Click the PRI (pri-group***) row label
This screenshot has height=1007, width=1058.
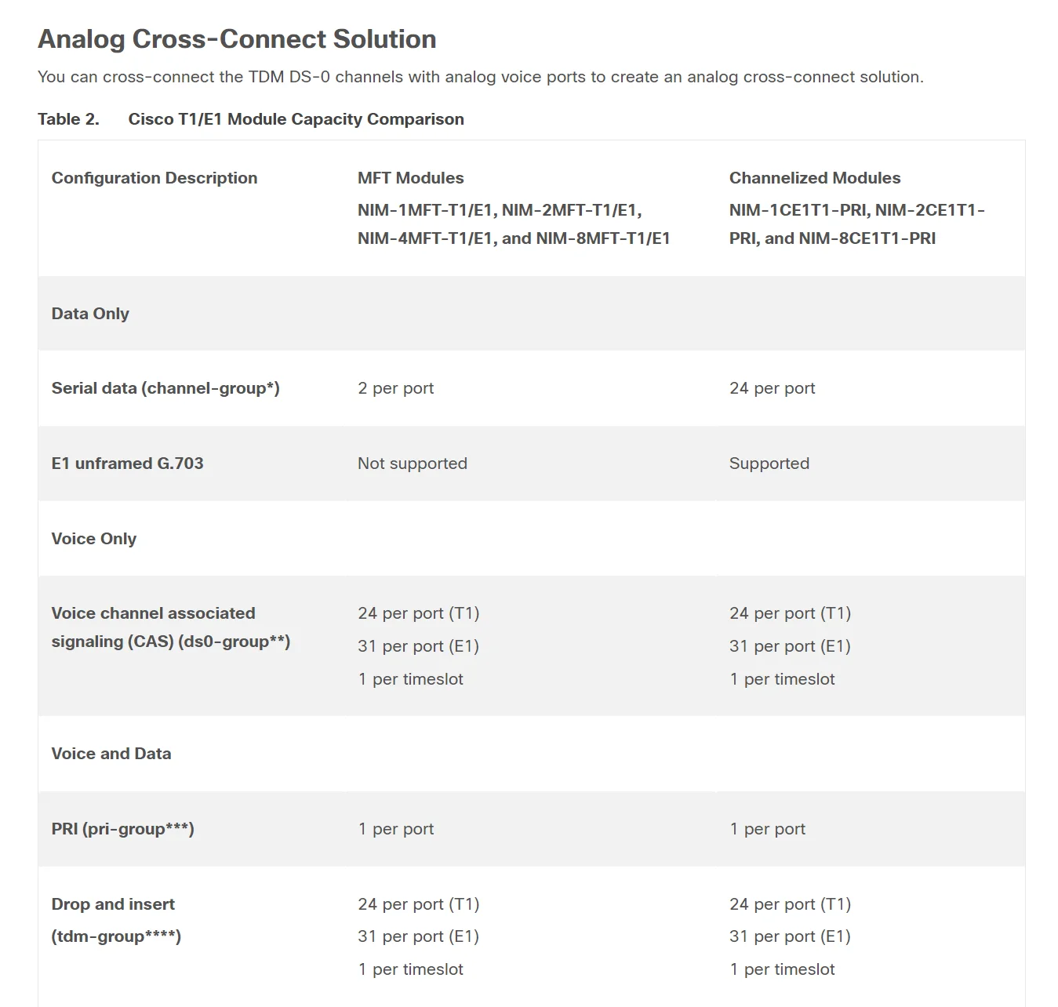tap(123, 829)
